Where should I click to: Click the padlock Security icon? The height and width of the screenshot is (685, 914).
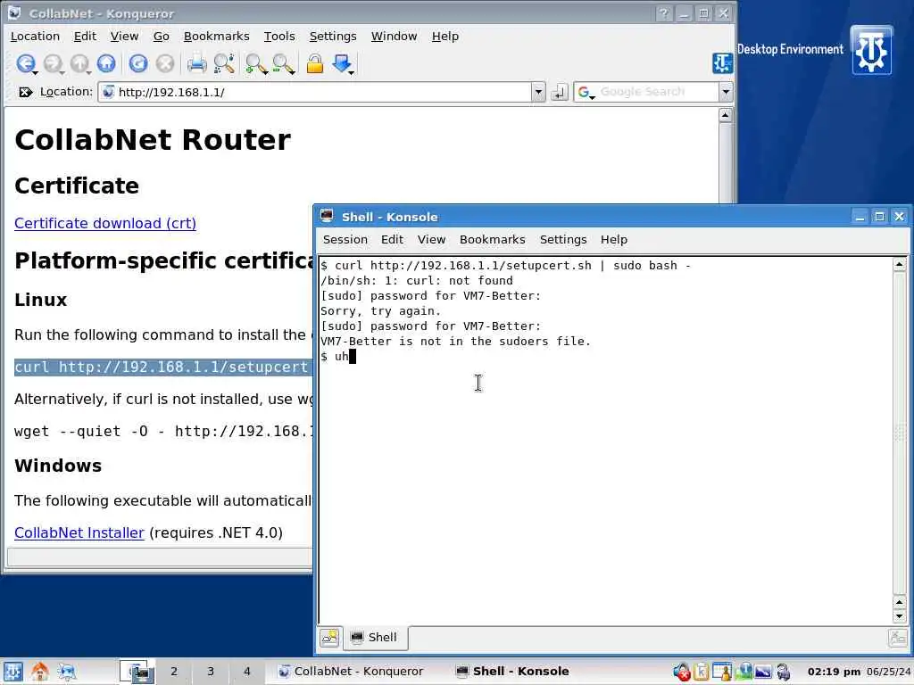(x=315, y=63)
